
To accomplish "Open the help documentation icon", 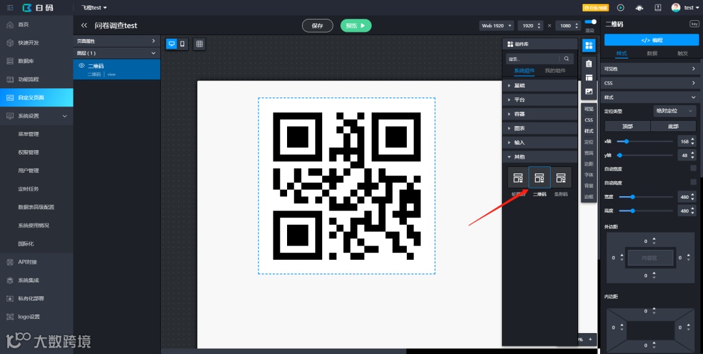I will [657, 8].
